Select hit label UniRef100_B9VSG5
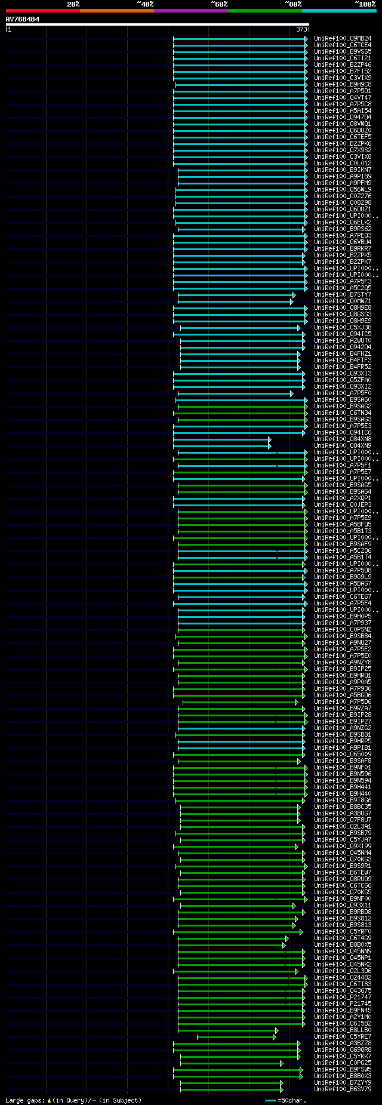382x1105 pixels. (x=343, y=52)
